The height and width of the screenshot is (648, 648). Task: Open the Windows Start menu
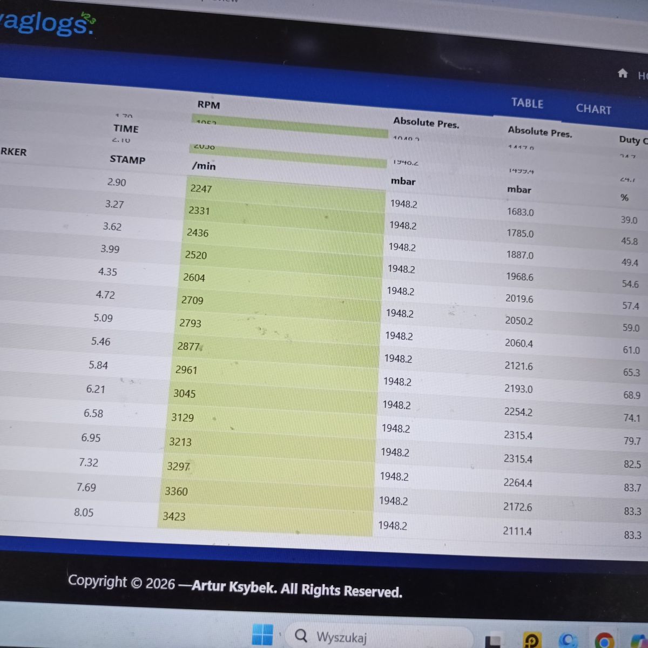pyautogui.click(x=262, y=634)
